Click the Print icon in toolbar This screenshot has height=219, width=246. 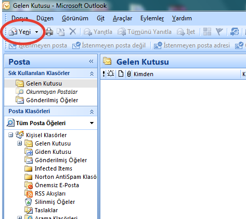pos(49,32)
